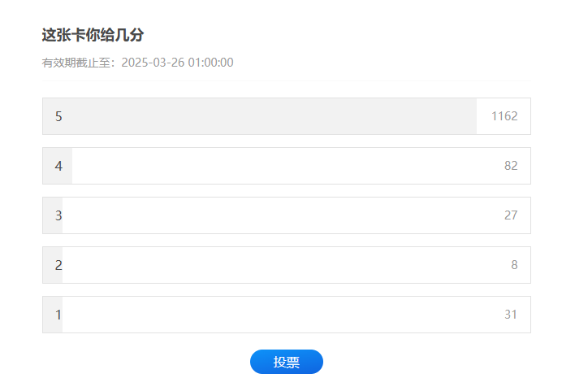The width and height of the screenshot is (575, 378).
Task: Click the poll title 这张卡你给几分
Action: pos(93,35)
